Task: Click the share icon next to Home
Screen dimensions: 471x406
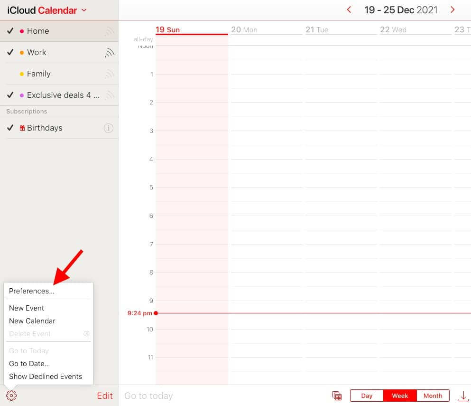Action: coord(110,31)
